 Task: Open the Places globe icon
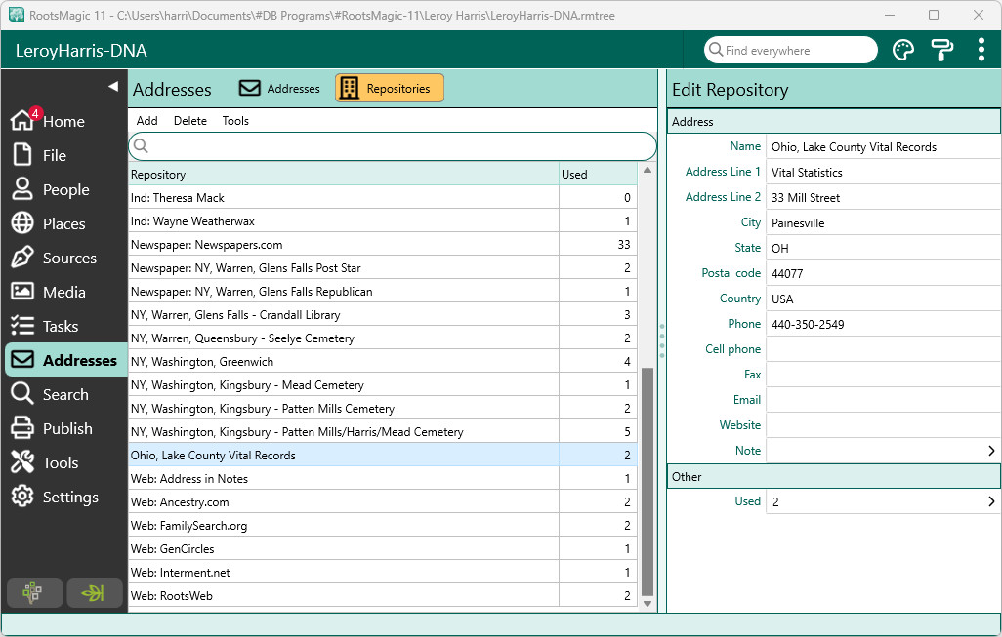point(22,223)
